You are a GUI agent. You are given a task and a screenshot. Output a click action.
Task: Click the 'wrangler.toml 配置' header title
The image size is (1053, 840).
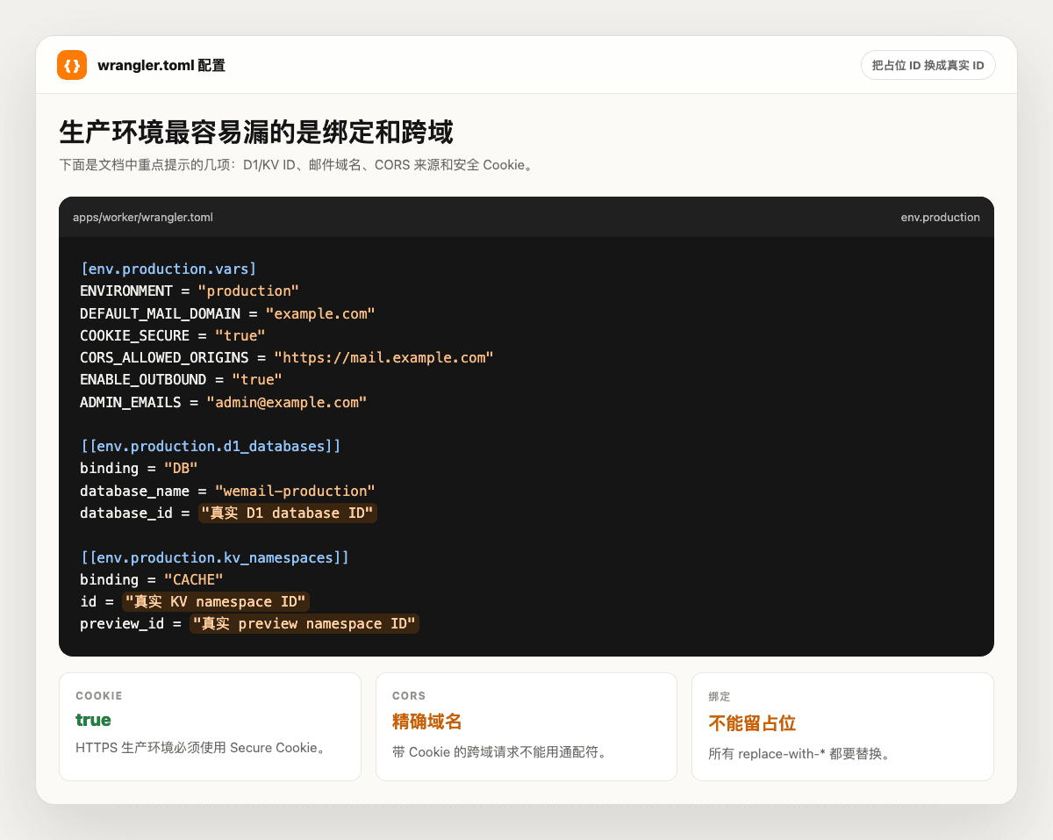point(161,66)
